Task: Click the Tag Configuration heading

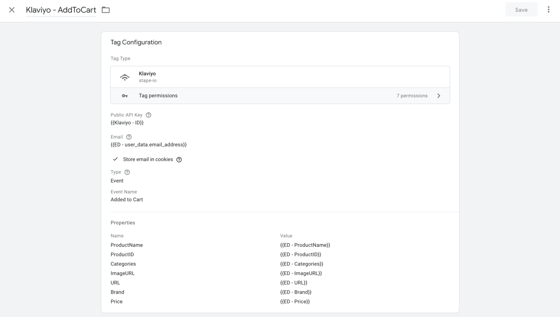Action: [136, 42]
